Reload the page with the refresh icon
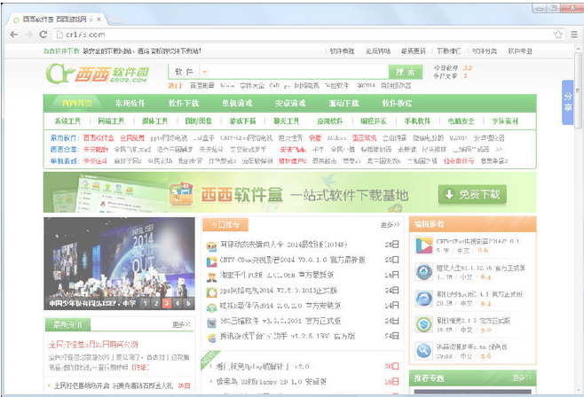 (x=43, y=35)
